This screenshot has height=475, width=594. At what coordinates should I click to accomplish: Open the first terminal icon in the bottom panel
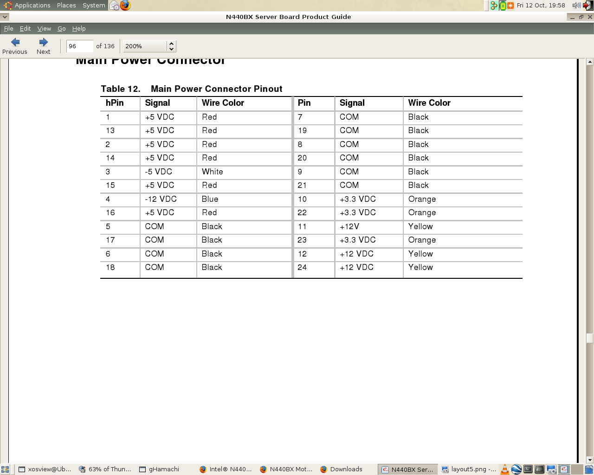(x=528, y=469)
